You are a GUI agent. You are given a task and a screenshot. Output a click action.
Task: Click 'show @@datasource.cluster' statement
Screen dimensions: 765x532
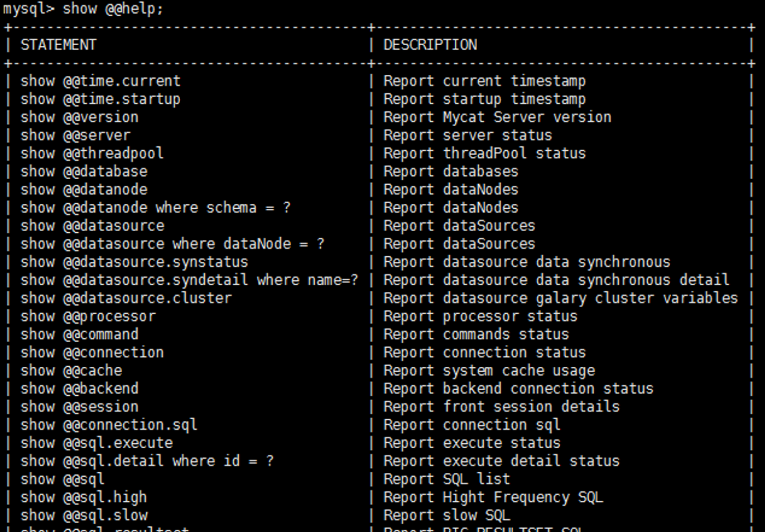pos(126,299)
